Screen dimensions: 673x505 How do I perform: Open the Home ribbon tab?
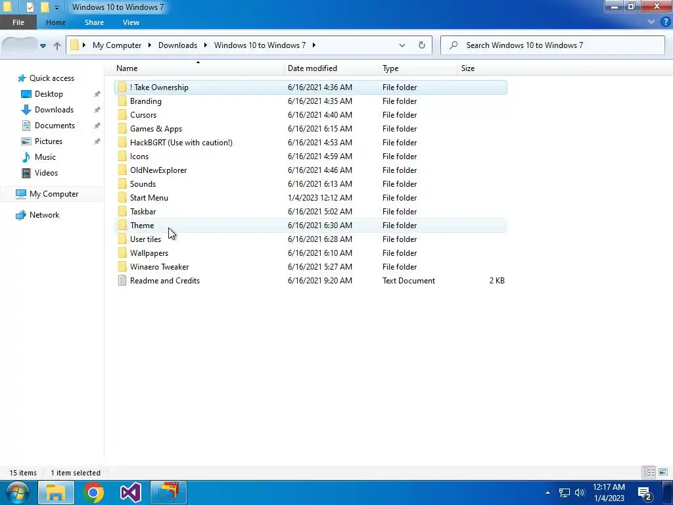tap(56, 22)
